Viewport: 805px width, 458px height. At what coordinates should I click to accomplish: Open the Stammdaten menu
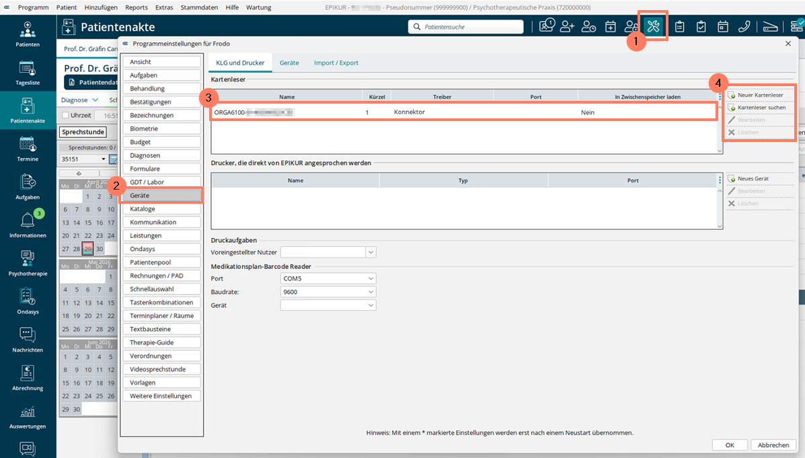click(x=199, y=7)
